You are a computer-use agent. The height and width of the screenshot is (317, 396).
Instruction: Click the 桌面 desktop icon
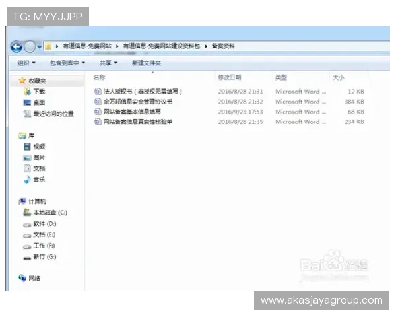point(27,102)
